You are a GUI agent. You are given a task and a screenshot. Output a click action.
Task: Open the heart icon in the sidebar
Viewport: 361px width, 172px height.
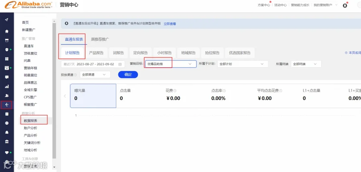click(x=7, y=152)
